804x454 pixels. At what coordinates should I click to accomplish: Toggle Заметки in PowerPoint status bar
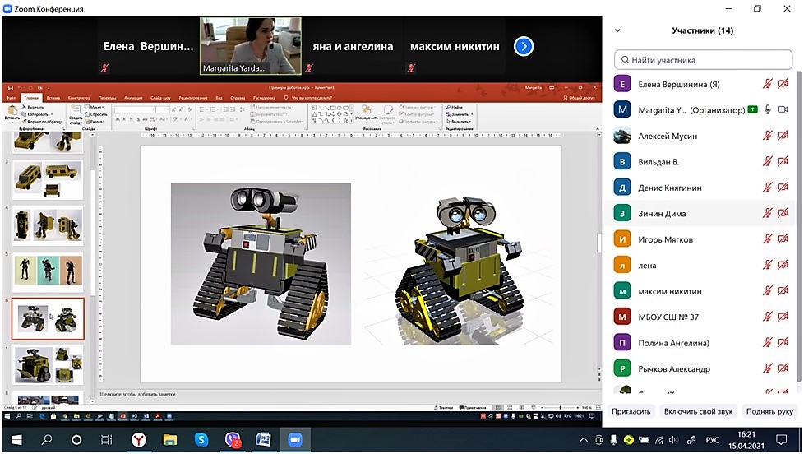tap(444, 407)
